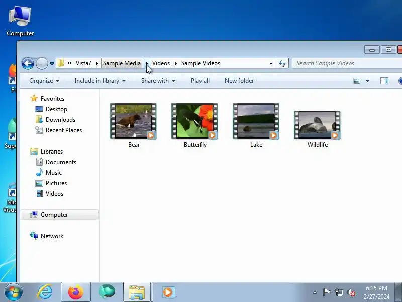402x302 pixels.
Task: Open the recent pages dropdown arrow
Action: pyautogui.click(x=52, y=64)
